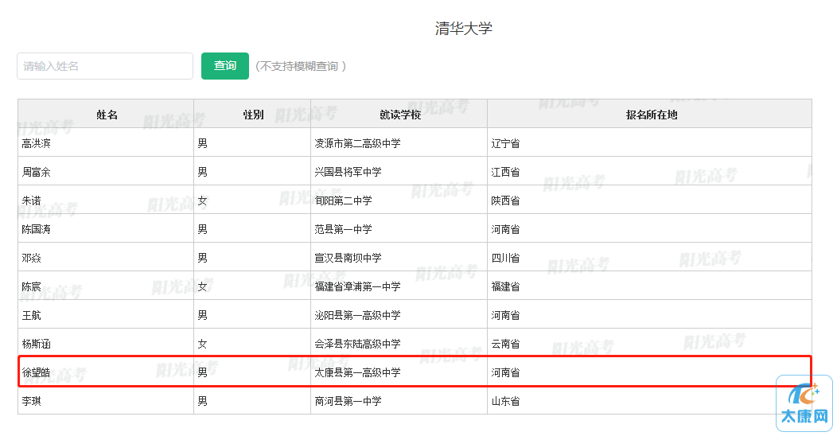The image size is (837, 436).
Task: Click gender 男 in 李琪's row
Action: click(x=202, y=401)
